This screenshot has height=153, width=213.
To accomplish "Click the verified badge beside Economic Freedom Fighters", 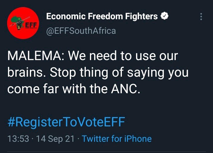I will tap(164, 16).
